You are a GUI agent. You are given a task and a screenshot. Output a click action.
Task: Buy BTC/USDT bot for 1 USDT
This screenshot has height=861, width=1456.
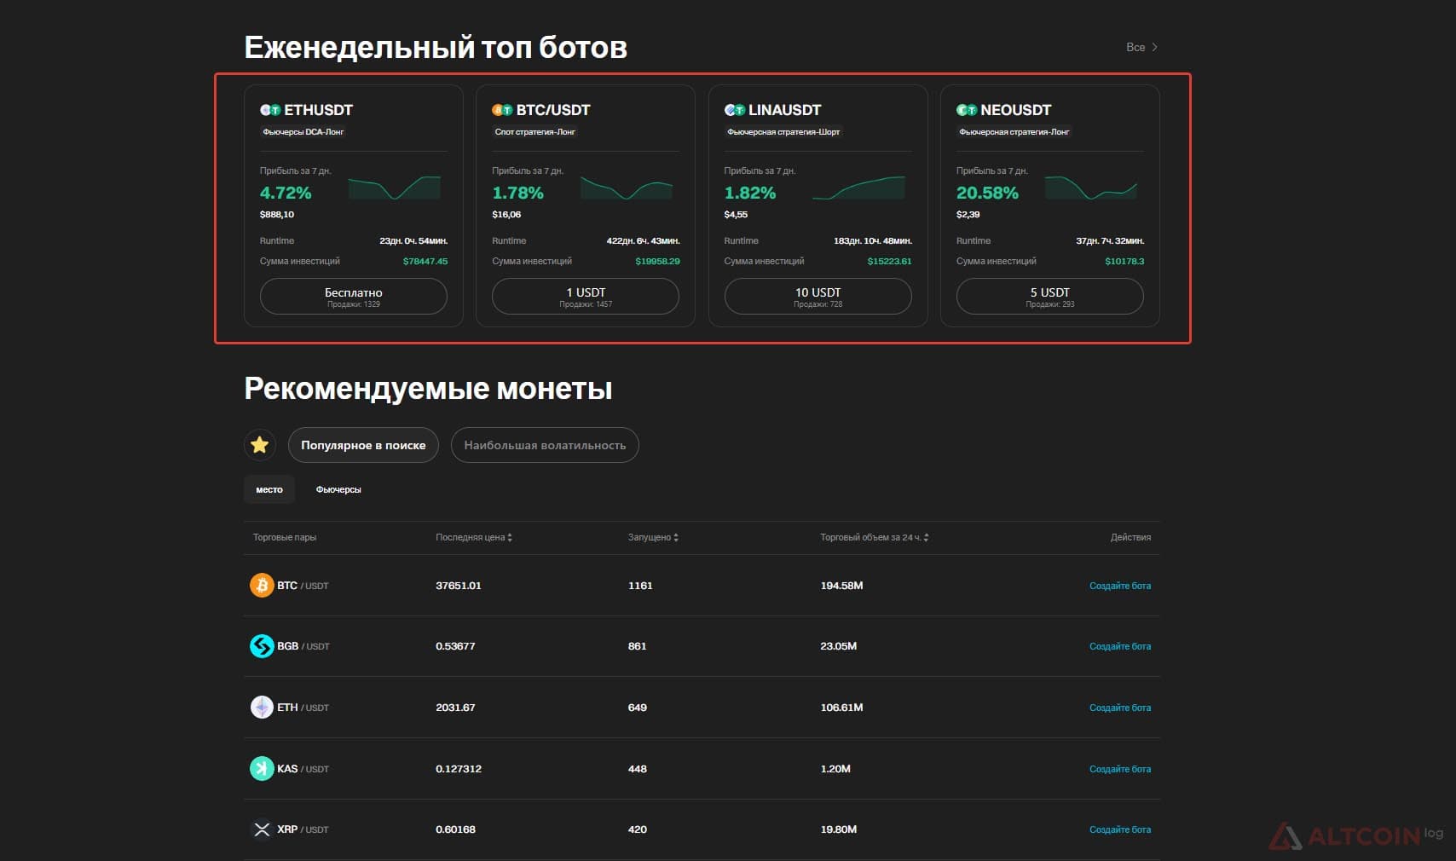[586, 297]
